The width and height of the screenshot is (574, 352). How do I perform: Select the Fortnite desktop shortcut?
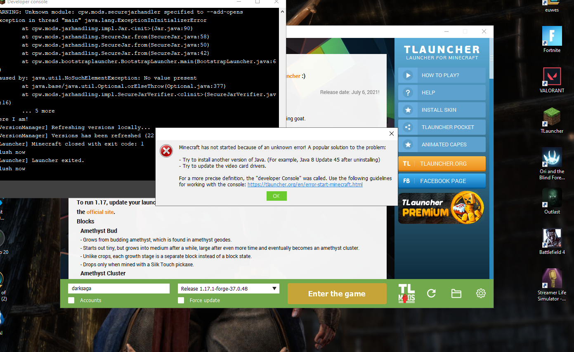click(552, 40)
